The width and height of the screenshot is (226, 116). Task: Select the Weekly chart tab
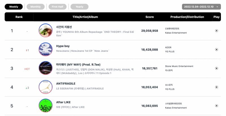[x=14, y=7]
